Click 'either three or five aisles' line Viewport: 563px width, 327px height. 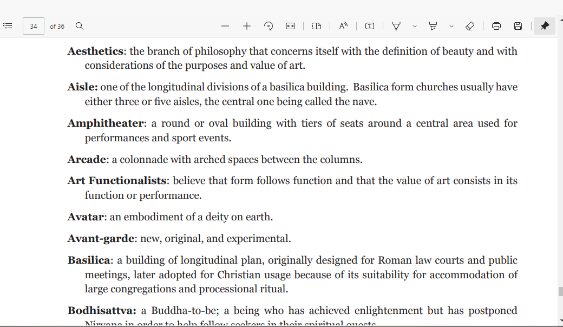(231, 102)
